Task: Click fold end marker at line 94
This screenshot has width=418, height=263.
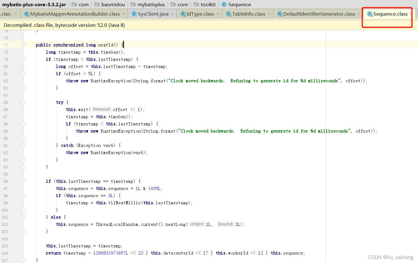Action: coord(23,167)
